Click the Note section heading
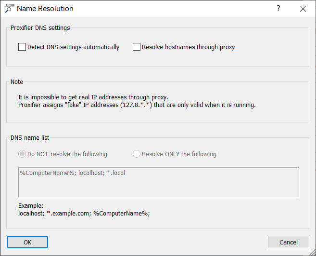This screenshot has width=316, height=256. 17,82
